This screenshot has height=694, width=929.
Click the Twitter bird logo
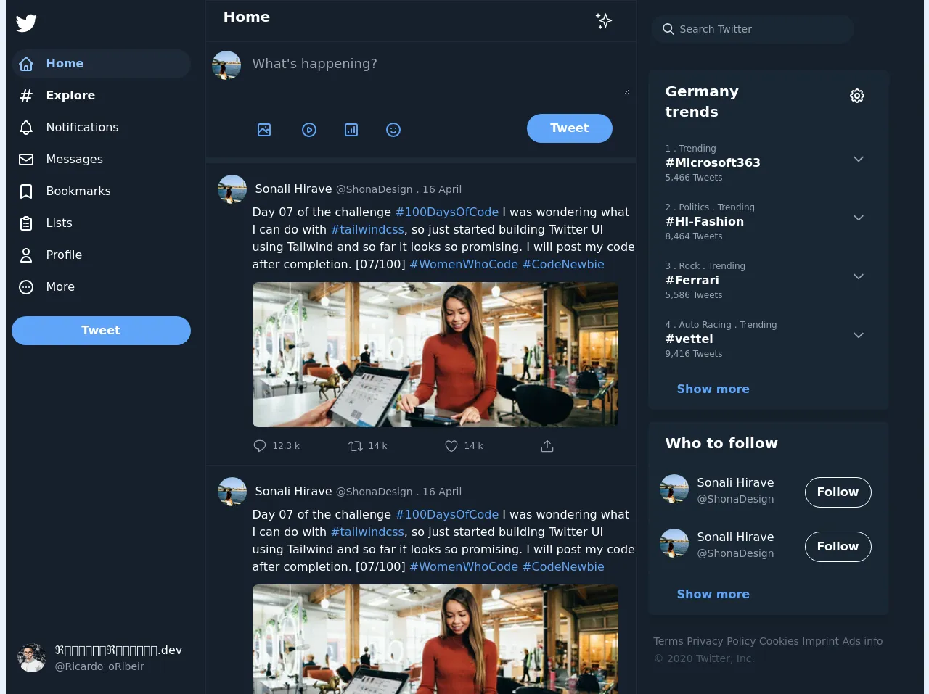point(26,23)
